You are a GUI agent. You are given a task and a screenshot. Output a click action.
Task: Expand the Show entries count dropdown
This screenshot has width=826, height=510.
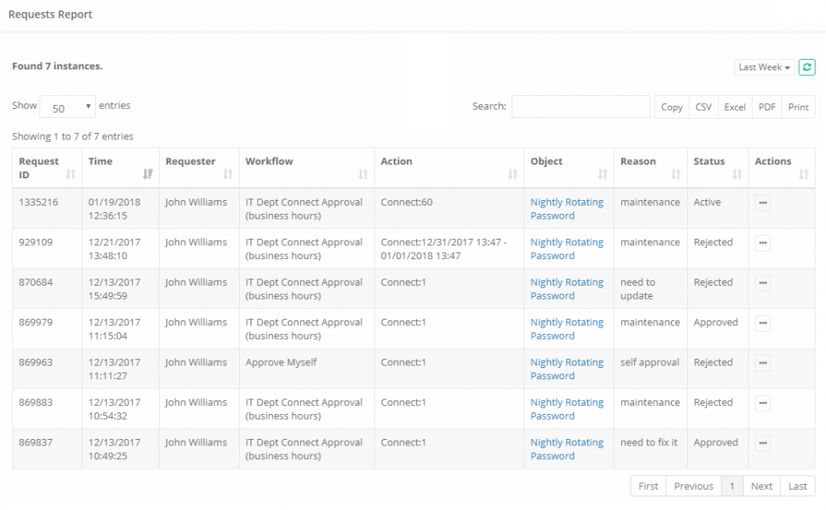pyautogui.click(x=68, y=107)
